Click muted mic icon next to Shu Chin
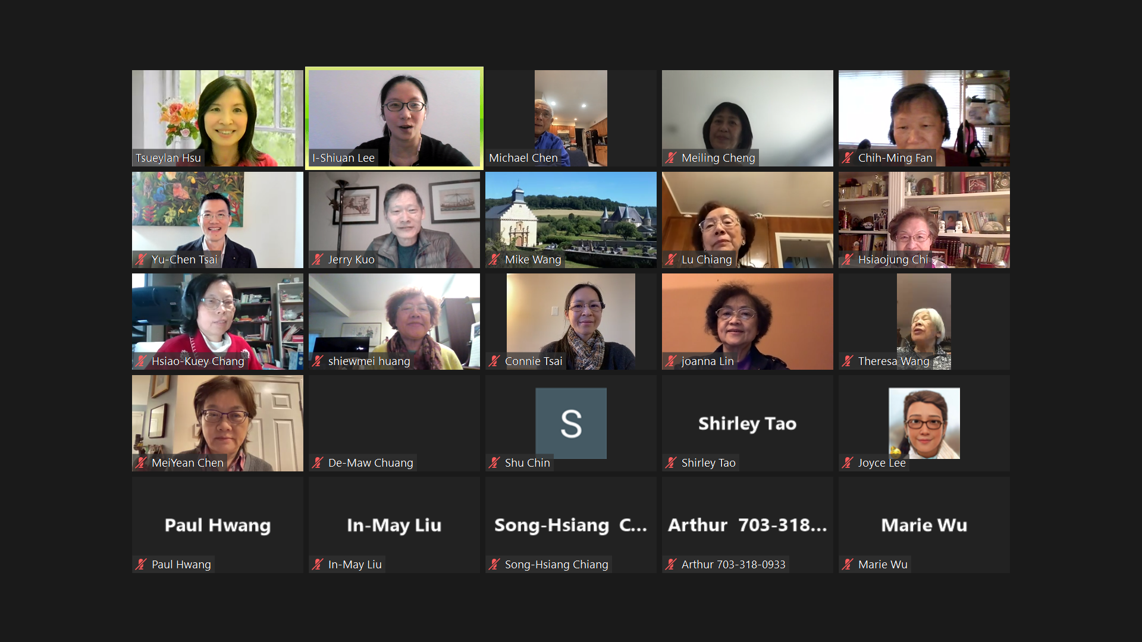The image size is (1142, 642). click(x=495, y=463)
